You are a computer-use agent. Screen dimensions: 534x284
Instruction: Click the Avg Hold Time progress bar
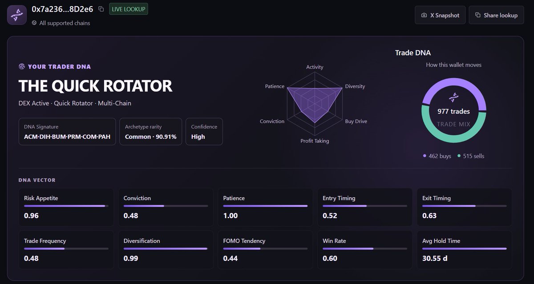point(465,248)
